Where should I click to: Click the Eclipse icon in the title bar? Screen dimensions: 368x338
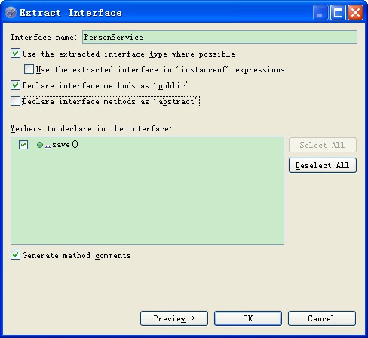(11, 12)
